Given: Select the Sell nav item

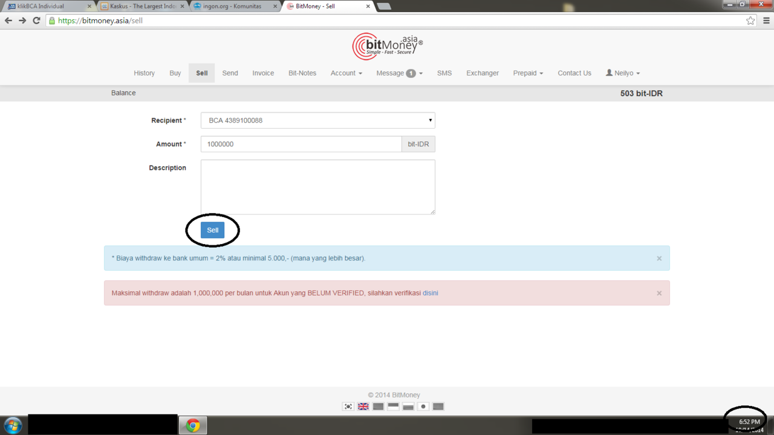Looking at the screenshot, I should click(x=202, y=73).
